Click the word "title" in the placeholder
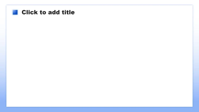 [69, 12]
